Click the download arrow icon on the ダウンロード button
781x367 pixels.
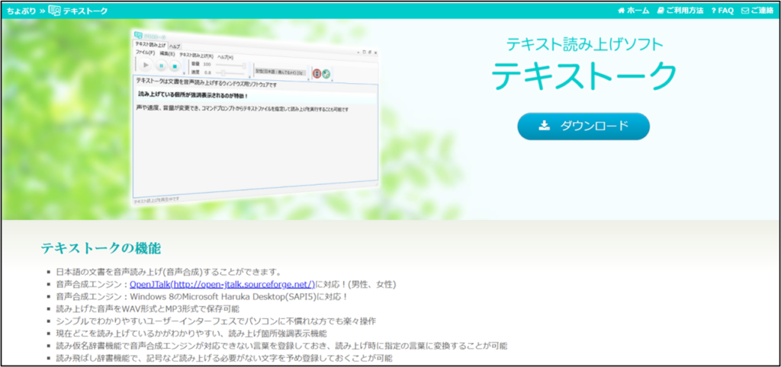(545, 126)
